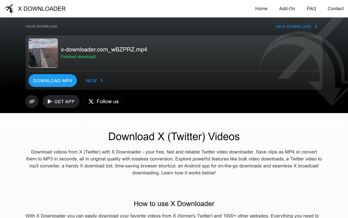Viewport: 348px width, 218px height.
Task: Click the Follow us button
Action: point(103,101)
